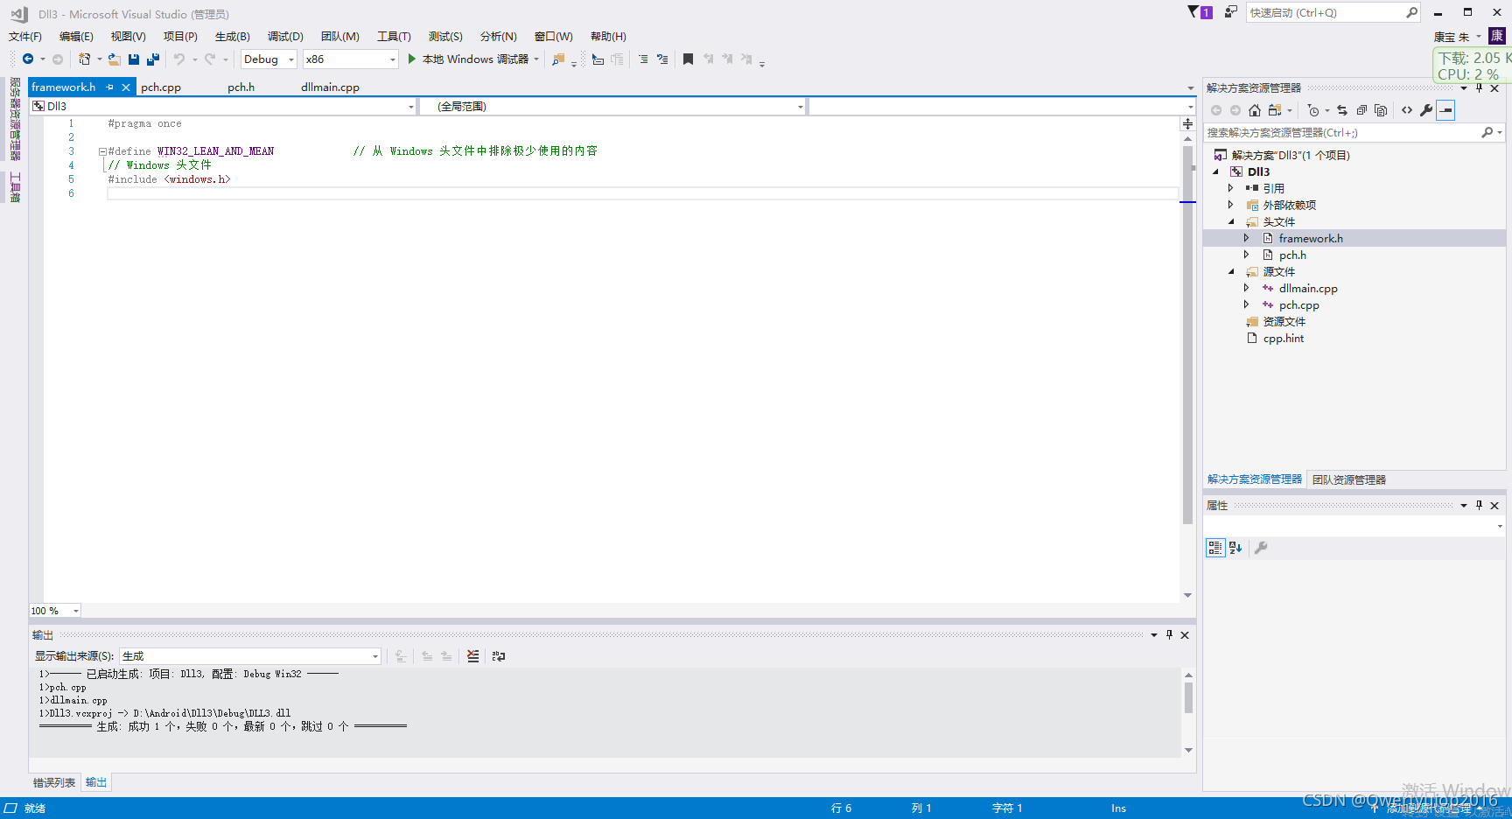This screenshot has height=819, width=1512.
Task: Switch Properties to Alphabetical sort
Action: point(1235,548)
